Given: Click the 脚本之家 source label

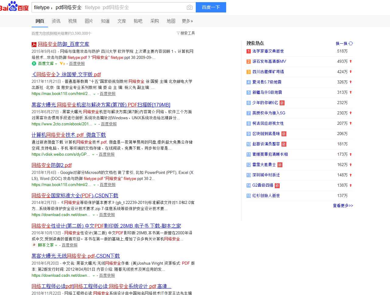Looking at the screenshot, I should (46, 245).
